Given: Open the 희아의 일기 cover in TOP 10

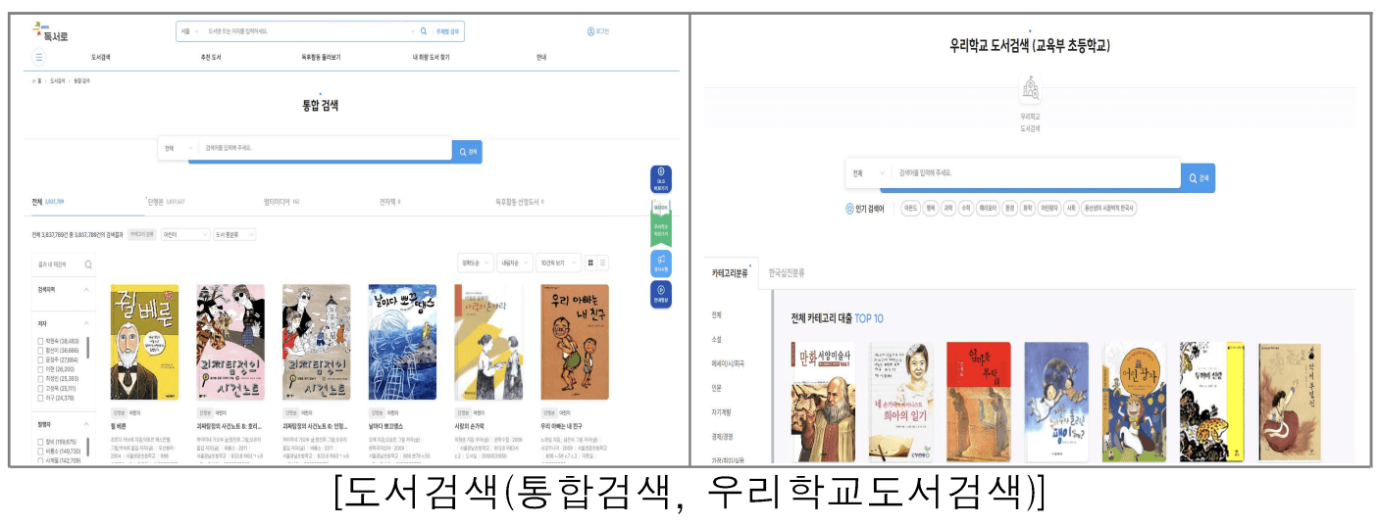Looking at the screenshot, I should 900,402.
